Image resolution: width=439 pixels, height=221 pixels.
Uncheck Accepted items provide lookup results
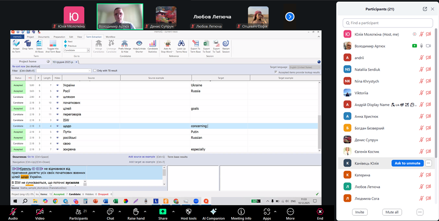coord(275,72)
